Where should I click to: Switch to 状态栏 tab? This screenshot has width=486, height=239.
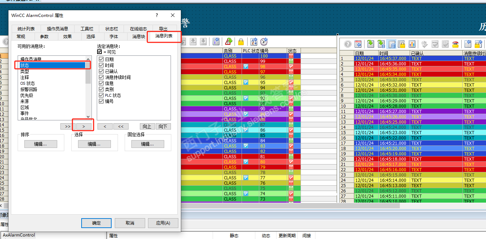click(x=112, y=29)
